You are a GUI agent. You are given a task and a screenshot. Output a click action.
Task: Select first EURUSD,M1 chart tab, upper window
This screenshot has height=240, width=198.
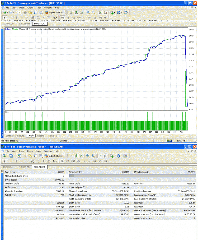click(9, 24)
